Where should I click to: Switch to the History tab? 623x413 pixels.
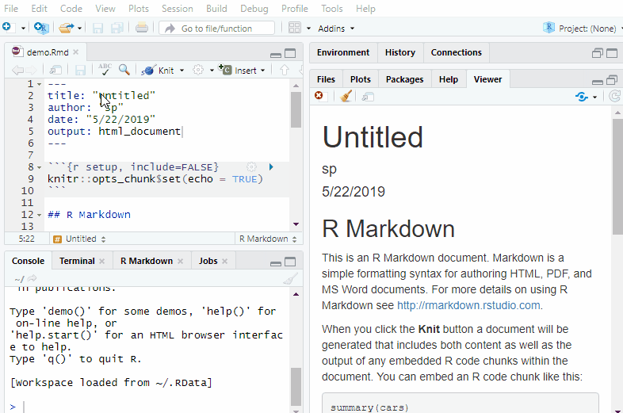click(399, 52)
